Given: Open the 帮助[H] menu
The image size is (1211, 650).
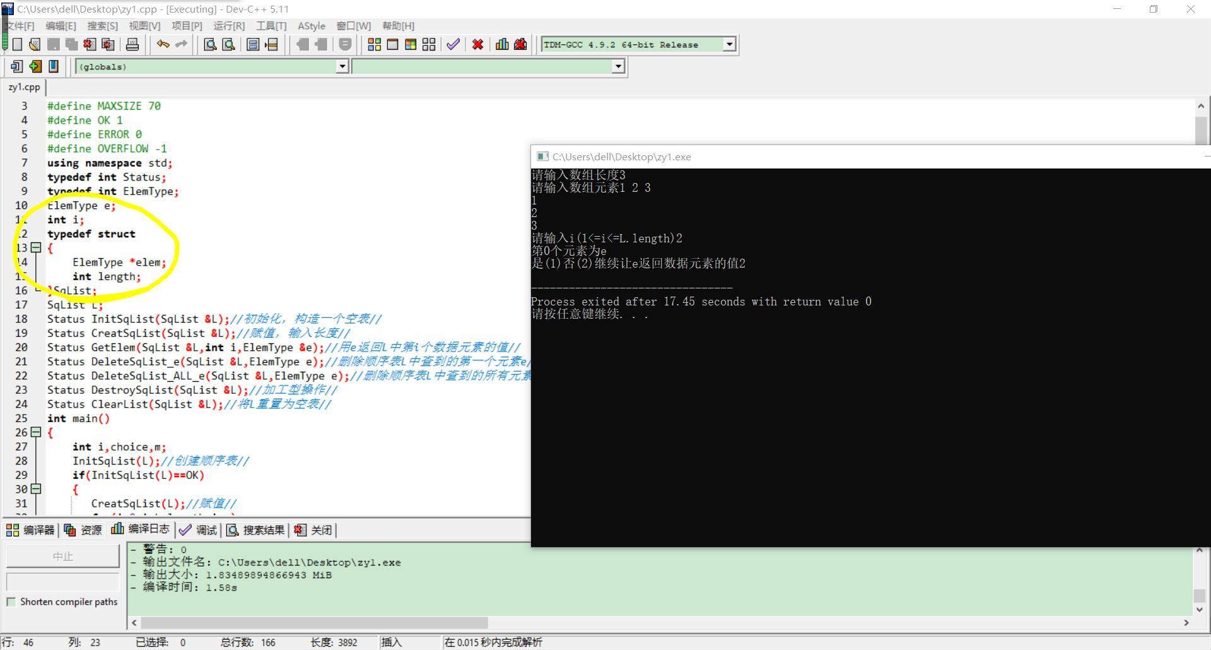Looking at the screenshot, I should pos(398,26).
